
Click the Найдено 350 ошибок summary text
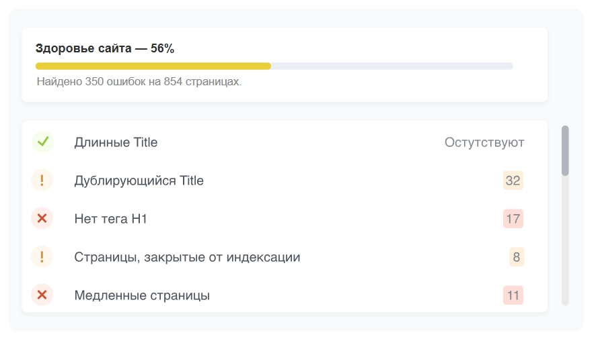[x=139, y=82]
